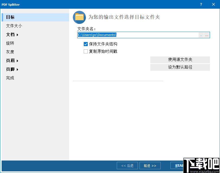The image size is (220, 173).
Task: Switch to the 目标 tab
Action: click(10, 17)
